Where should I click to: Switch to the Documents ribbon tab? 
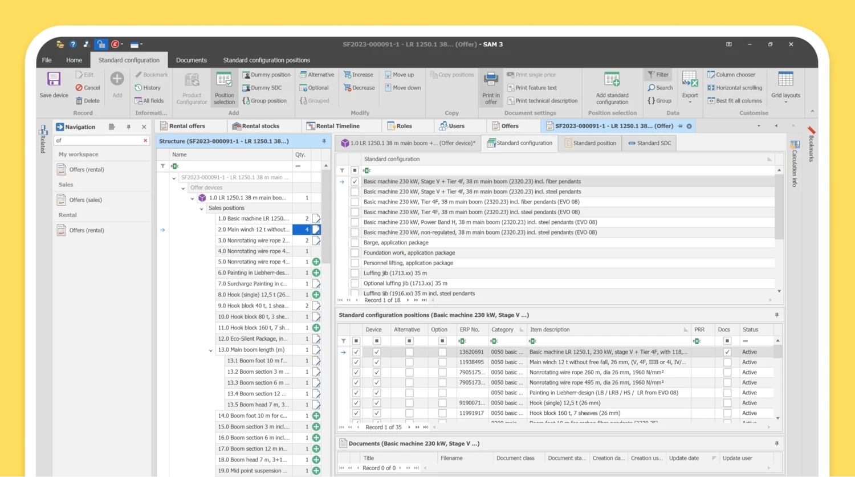[191, 60]
